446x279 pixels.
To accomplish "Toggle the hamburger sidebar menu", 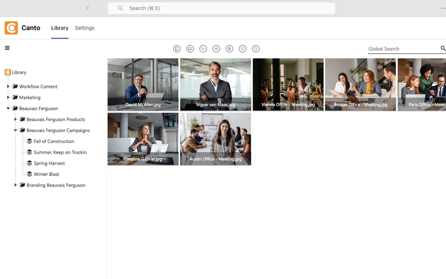I will tap(7, 48).
